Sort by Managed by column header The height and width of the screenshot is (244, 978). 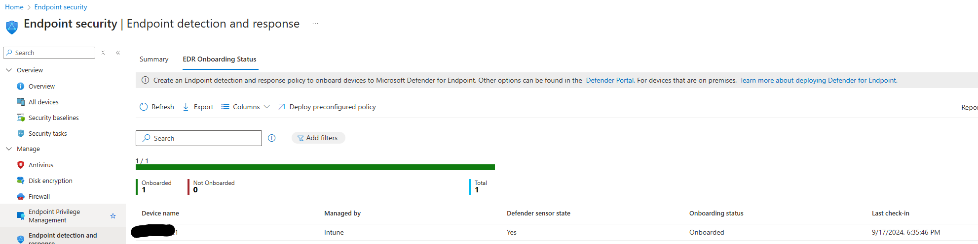coord(342,213)
